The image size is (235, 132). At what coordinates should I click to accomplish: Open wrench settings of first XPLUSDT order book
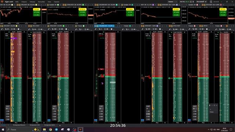[x=2, y=29]
